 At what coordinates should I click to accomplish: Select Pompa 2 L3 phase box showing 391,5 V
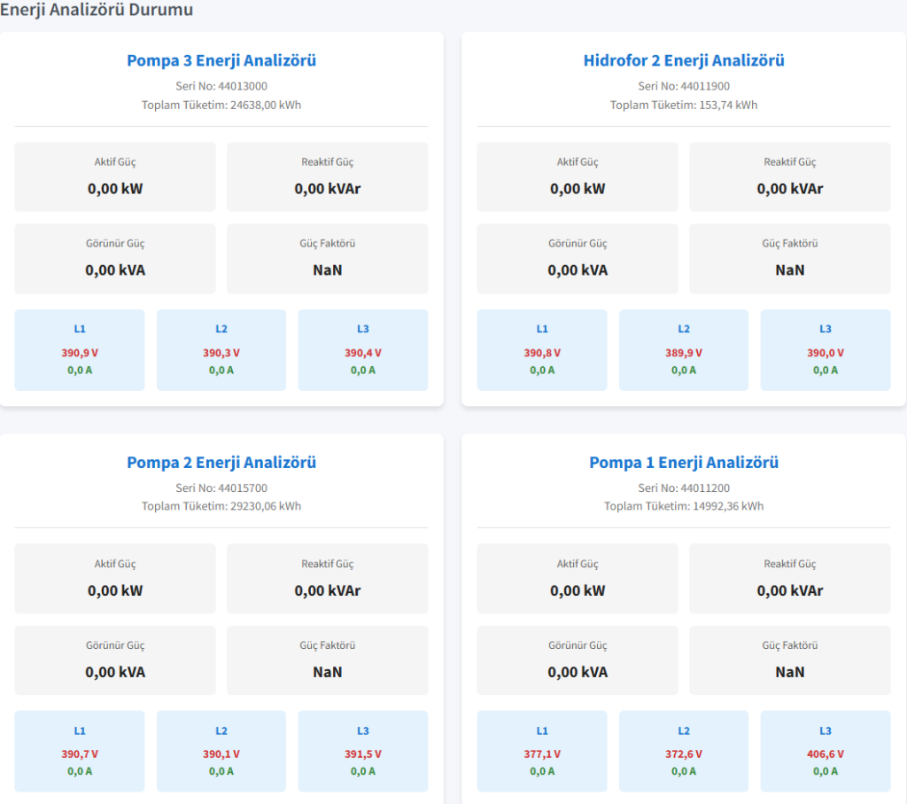click(363, 752)
